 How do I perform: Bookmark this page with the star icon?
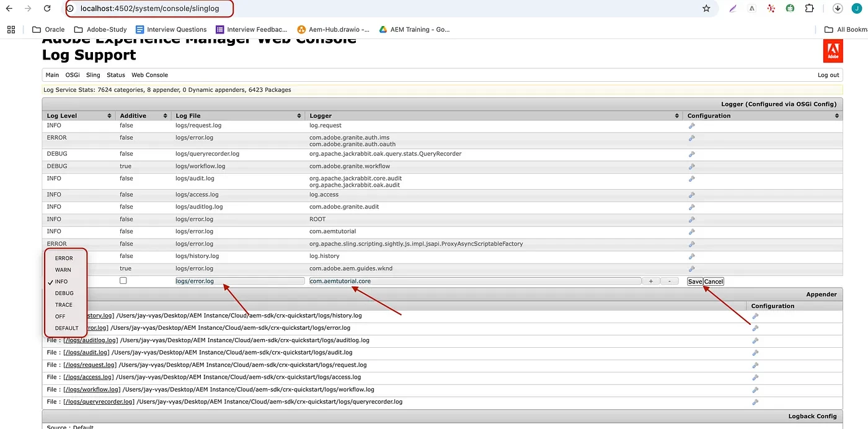[x=706, y=9]
